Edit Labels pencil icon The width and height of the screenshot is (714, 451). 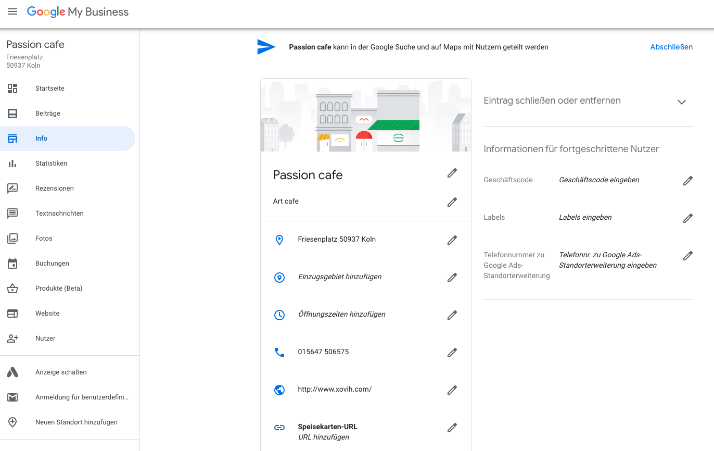[x=688, y=218]
